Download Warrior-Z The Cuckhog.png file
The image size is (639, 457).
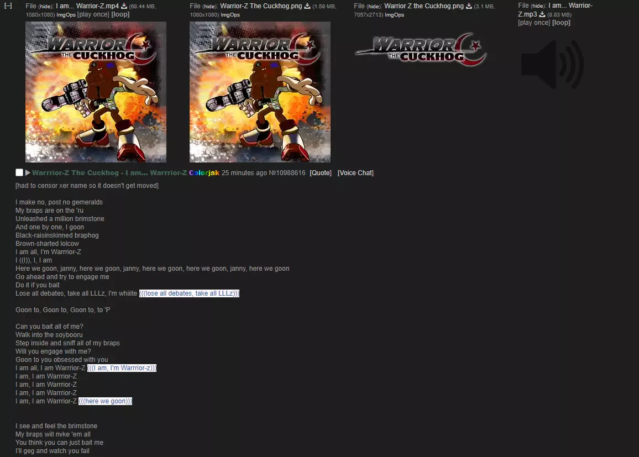coord(307,6)
